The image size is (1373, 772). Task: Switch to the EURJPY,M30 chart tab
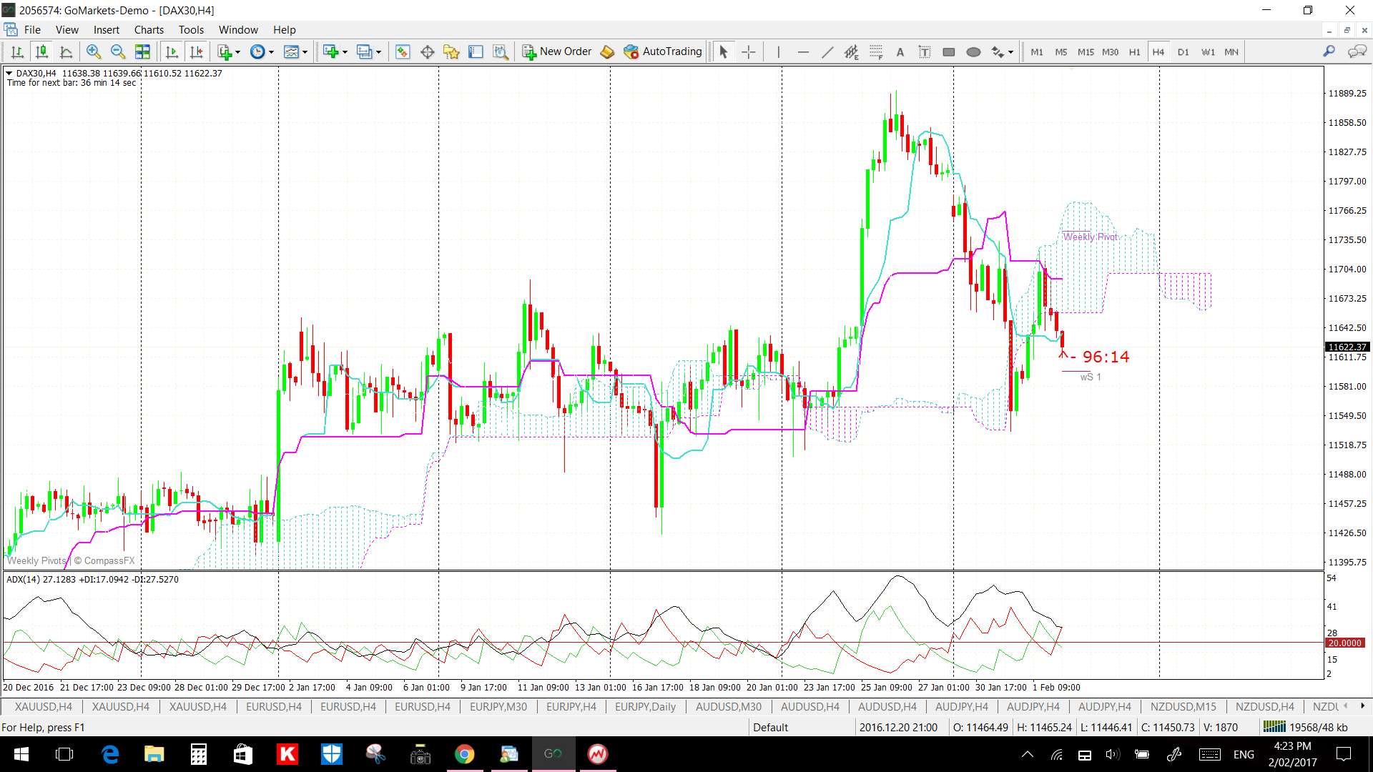click(x=498, y=707)
